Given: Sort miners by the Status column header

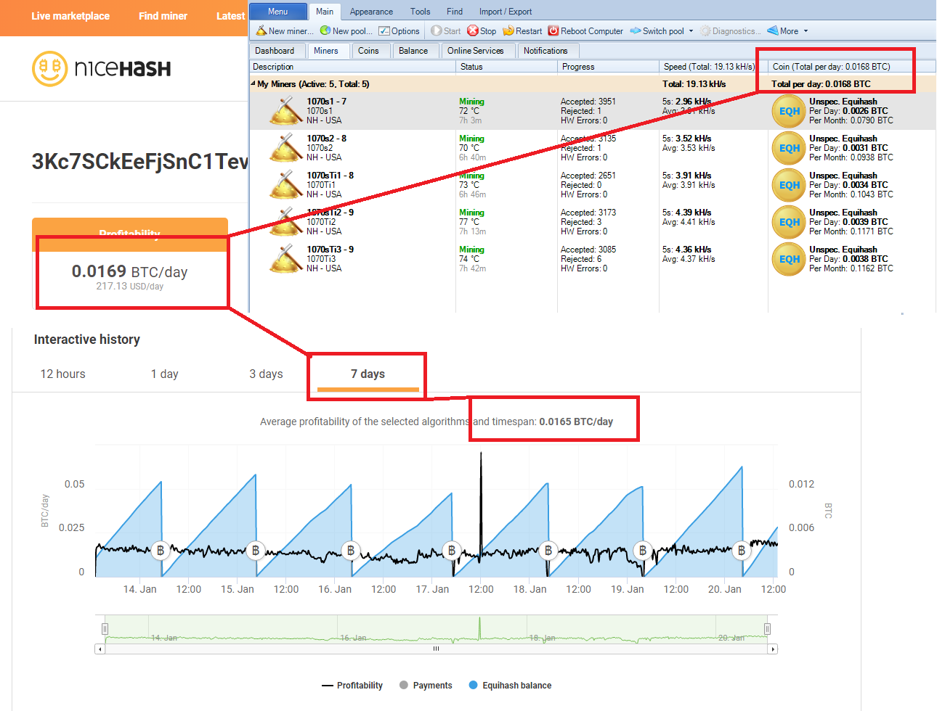Looking at the screenshot, I should 506,67.
